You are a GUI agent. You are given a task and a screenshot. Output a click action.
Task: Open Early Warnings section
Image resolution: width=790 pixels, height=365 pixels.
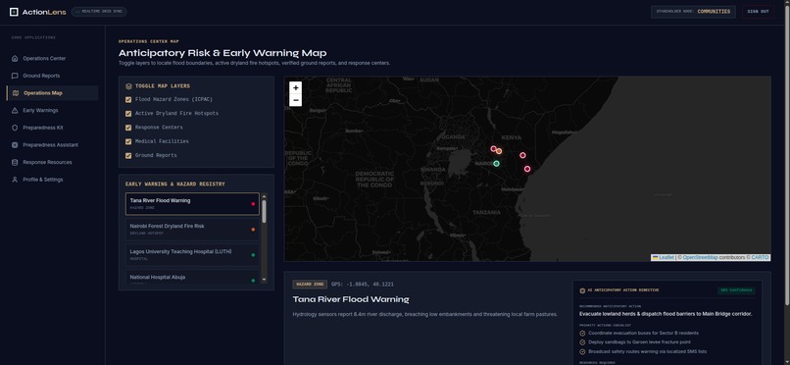52,111
